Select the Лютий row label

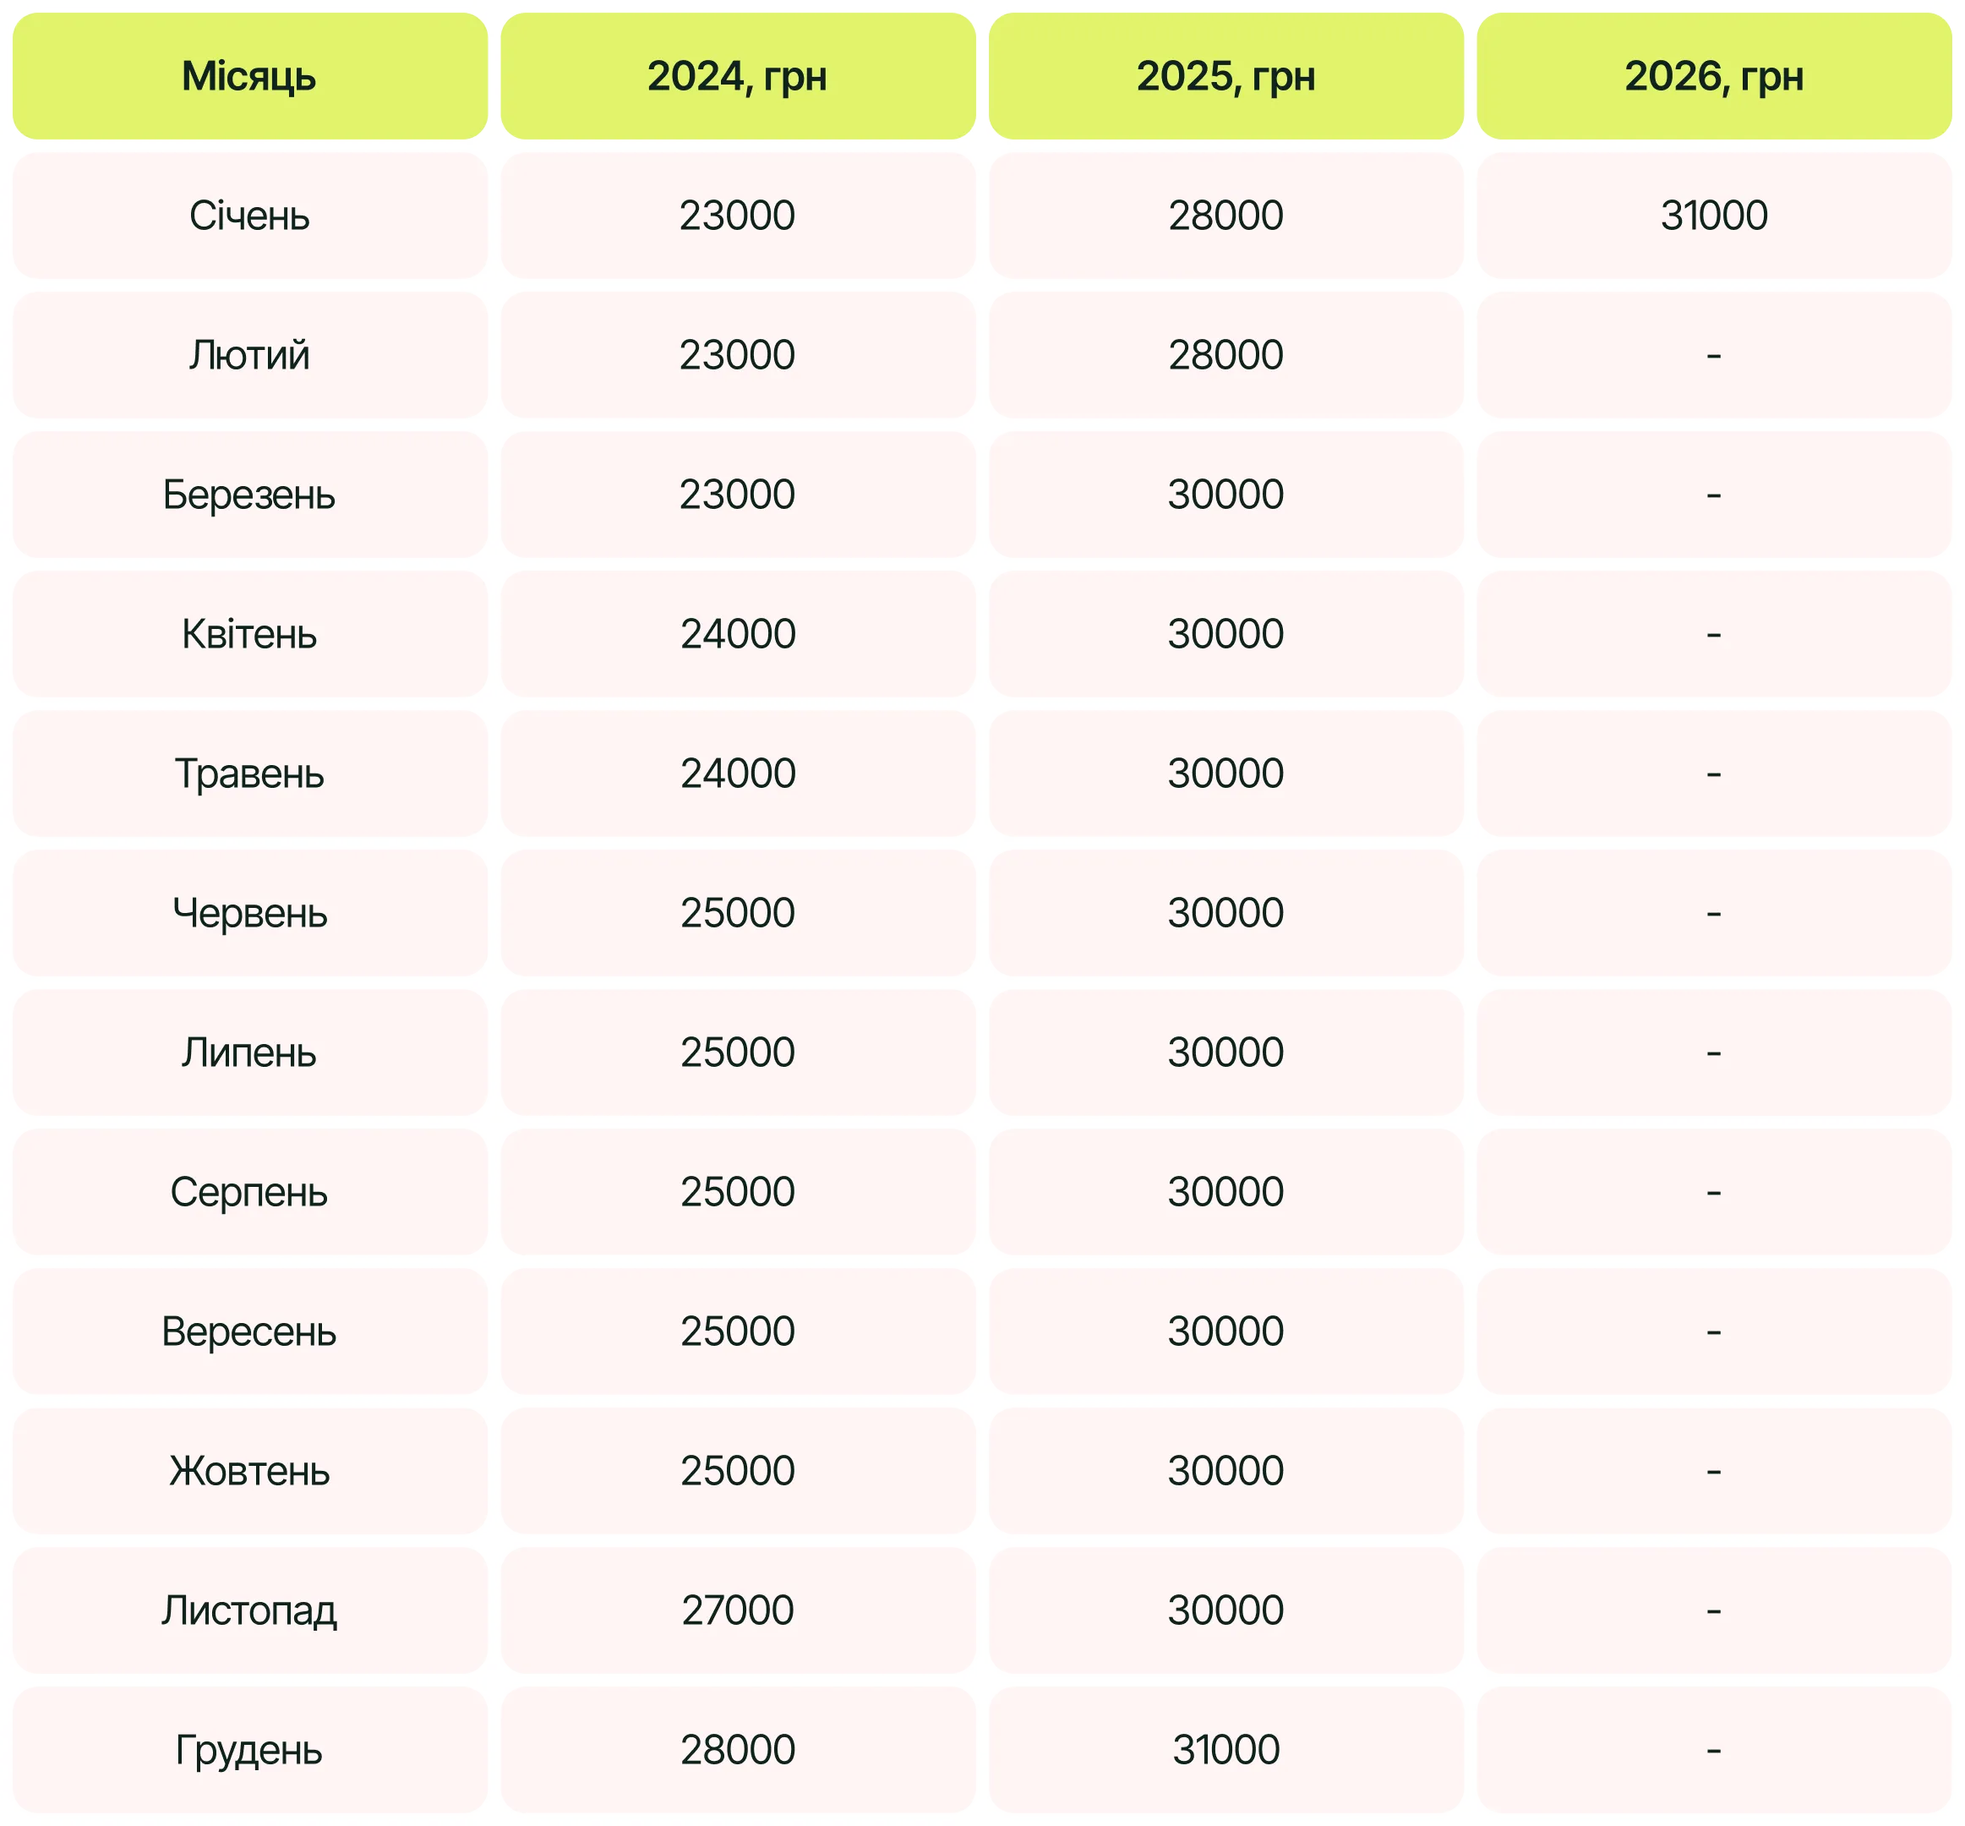249,355
